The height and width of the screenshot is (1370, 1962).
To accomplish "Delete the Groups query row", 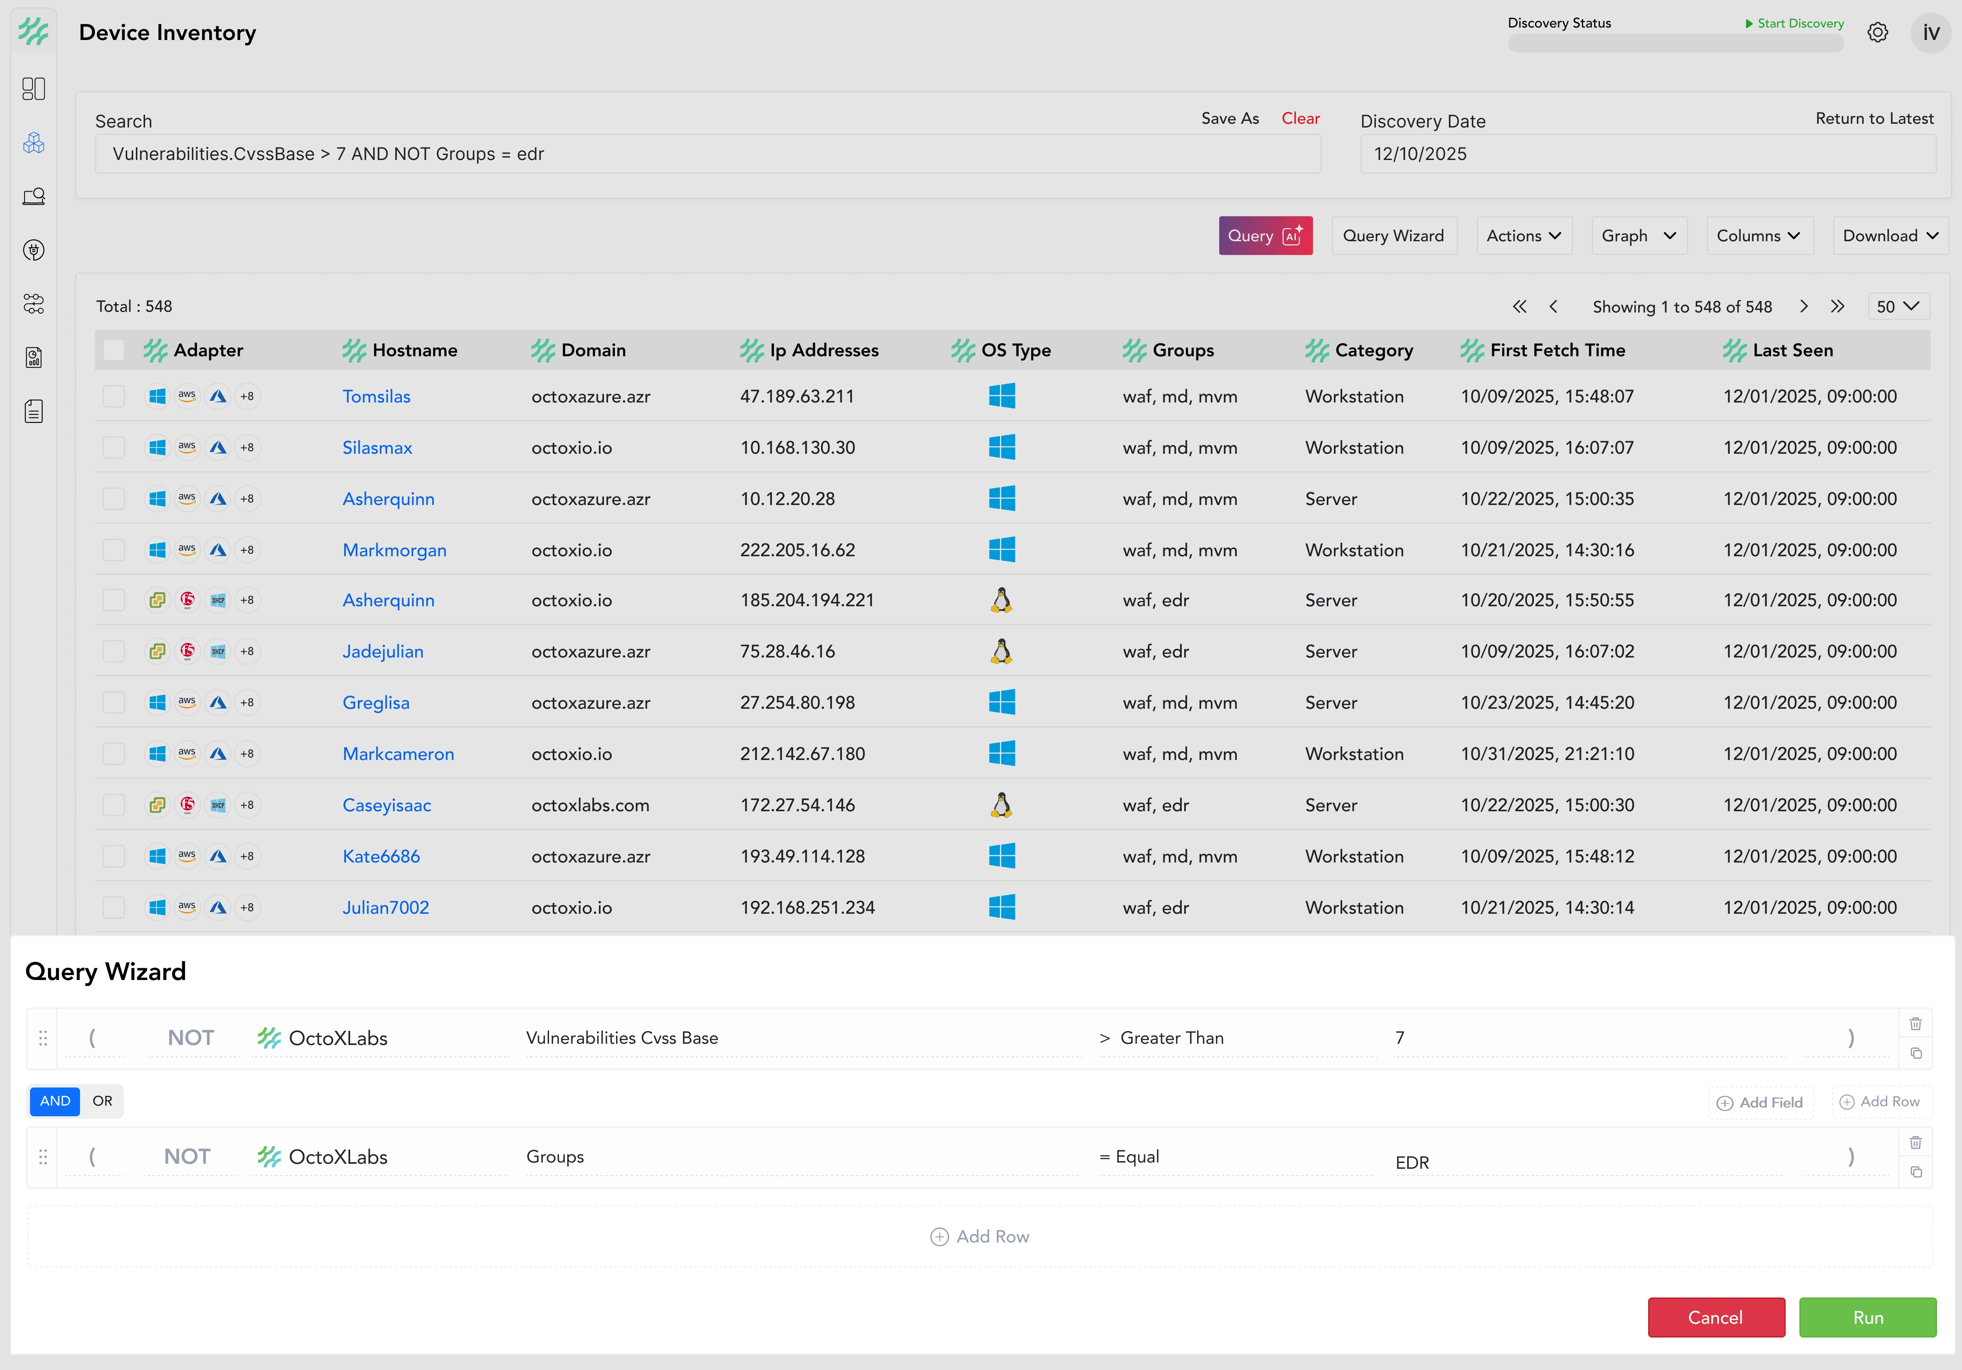I will click(1916, 1142).
